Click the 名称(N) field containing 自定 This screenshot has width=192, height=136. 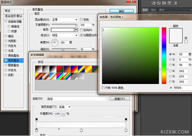click(76, 99)
